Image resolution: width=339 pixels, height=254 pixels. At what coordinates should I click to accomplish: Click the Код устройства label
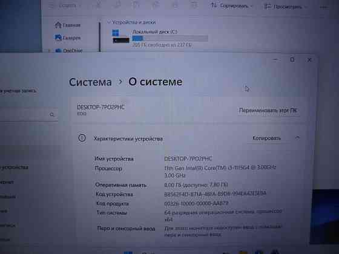coord(114,194)
